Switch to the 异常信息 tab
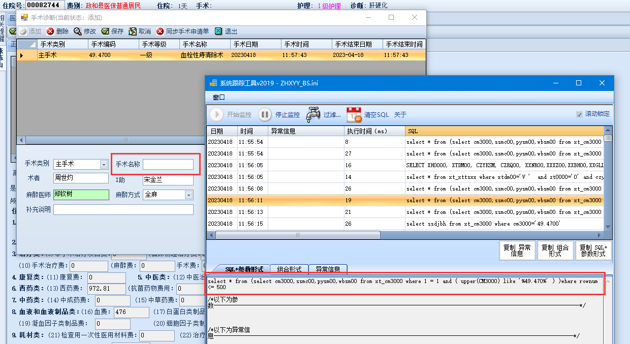Viewport: 630px width, 344px height. (328, 269)
